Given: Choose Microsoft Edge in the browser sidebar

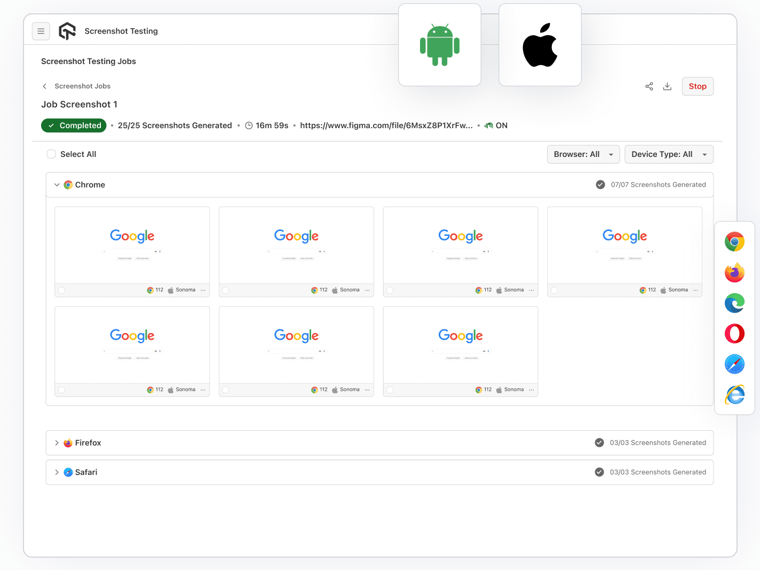Looking at the screenshot, I should click(734, 303).
